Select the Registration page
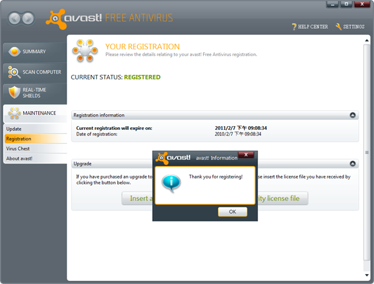Viewport: 374px width, 284px height. pos(36,139)
